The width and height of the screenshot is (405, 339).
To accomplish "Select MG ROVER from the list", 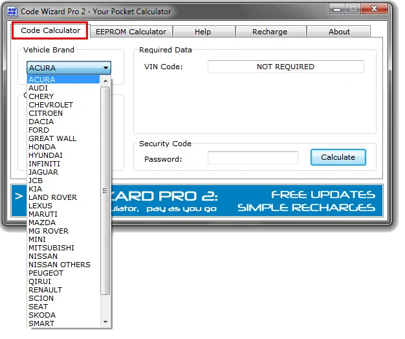I will [x=63, y=231].
